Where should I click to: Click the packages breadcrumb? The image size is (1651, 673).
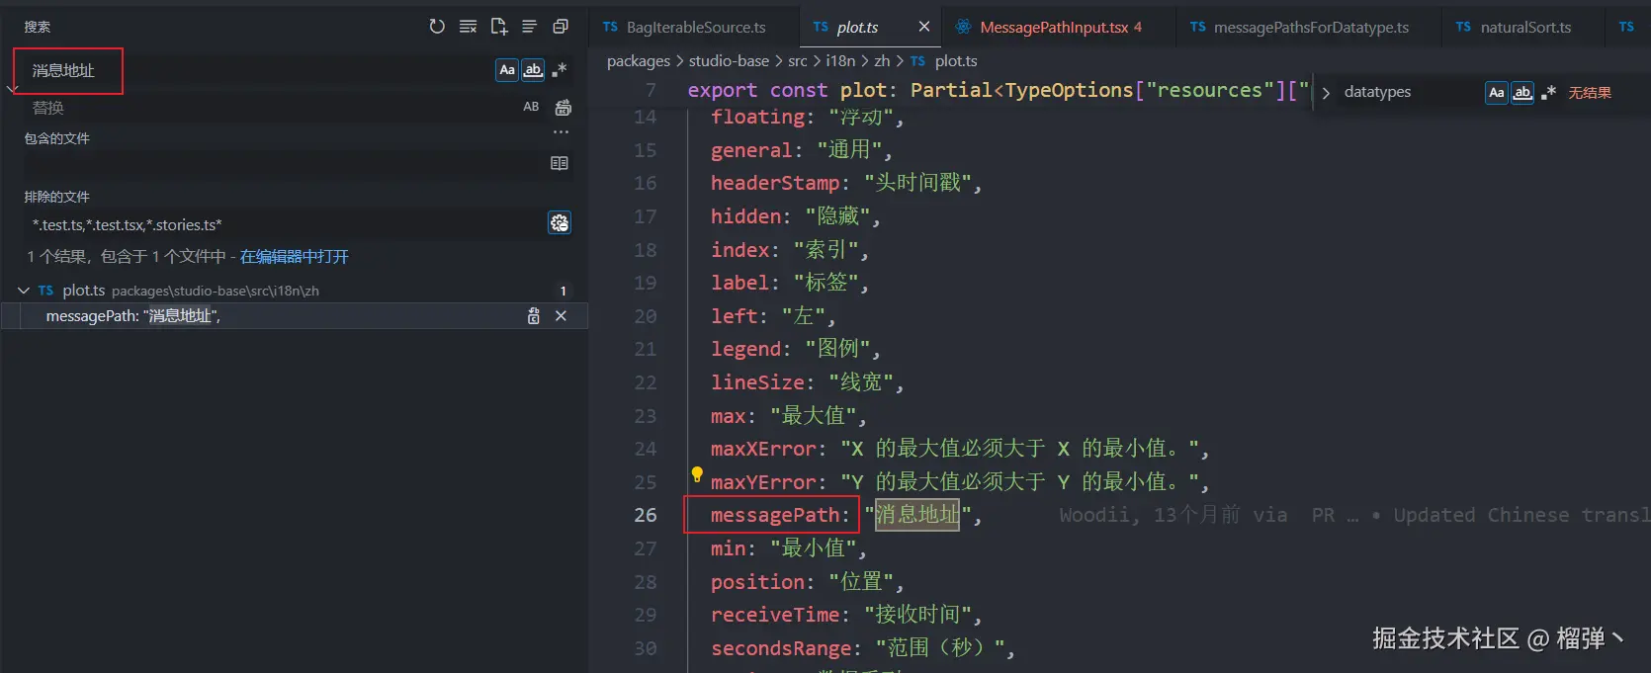(x=639, y=61)
